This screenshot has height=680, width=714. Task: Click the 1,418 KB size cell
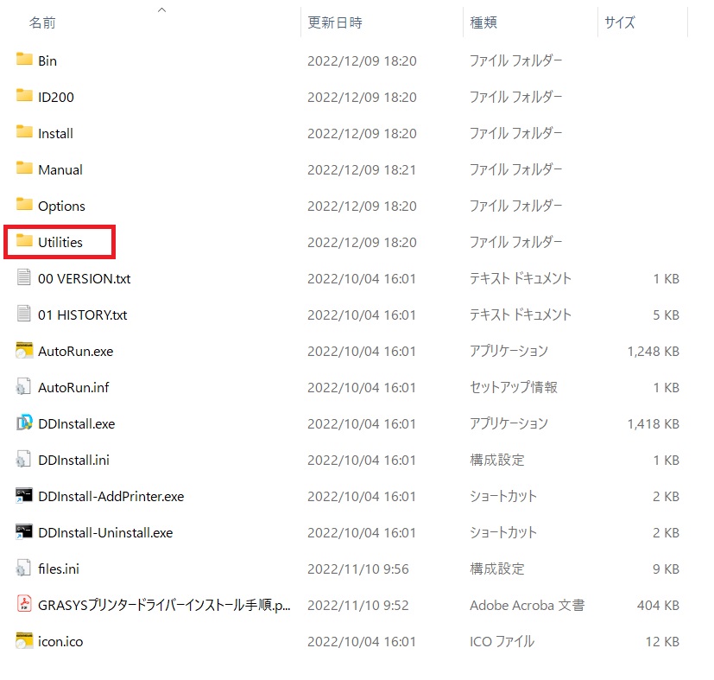coord(654,424)
